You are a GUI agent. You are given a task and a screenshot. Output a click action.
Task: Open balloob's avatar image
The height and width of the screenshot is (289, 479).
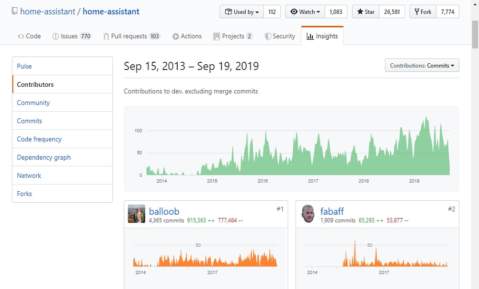point(137,214)
